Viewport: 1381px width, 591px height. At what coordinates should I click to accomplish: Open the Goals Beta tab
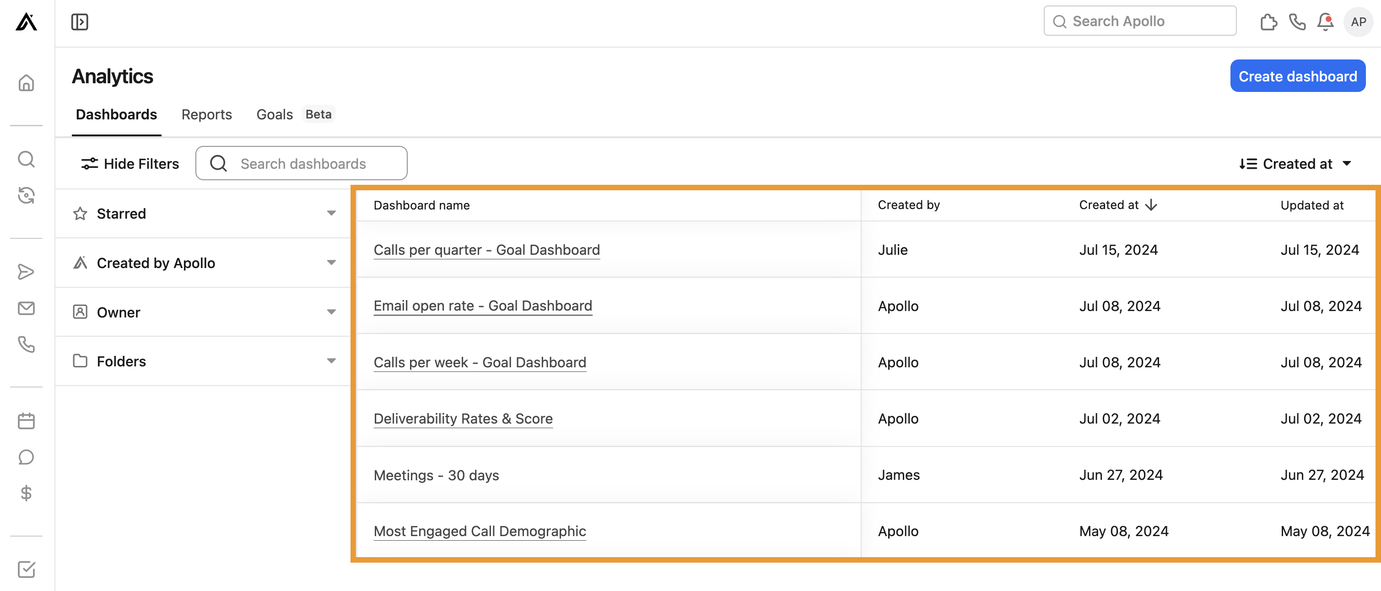(x=274, y=114)
